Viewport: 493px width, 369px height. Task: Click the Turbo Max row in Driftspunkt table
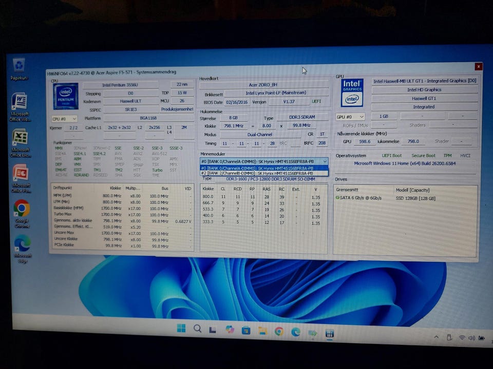pos(123,214)
